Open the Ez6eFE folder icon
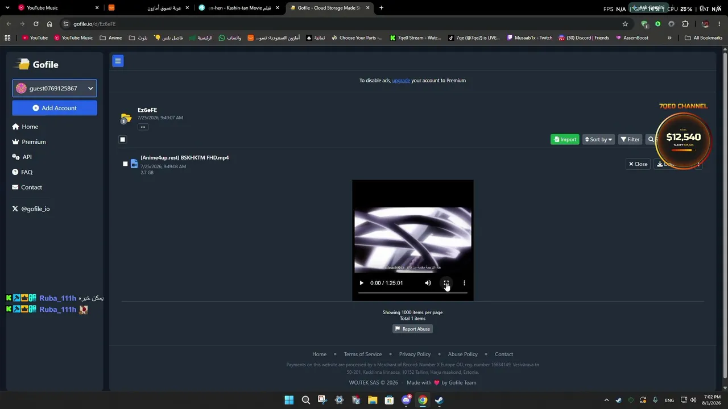This screenshot has height=409, width=728. [x=126, y=118]
